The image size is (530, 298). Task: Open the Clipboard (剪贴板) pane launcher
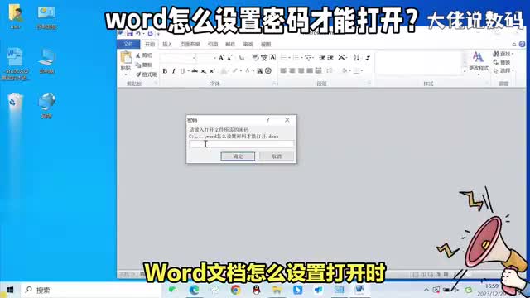click(x=156, y=84)
